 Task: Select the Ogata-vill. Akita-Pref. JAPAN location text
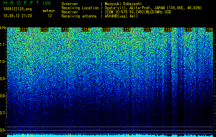[153, 8]
